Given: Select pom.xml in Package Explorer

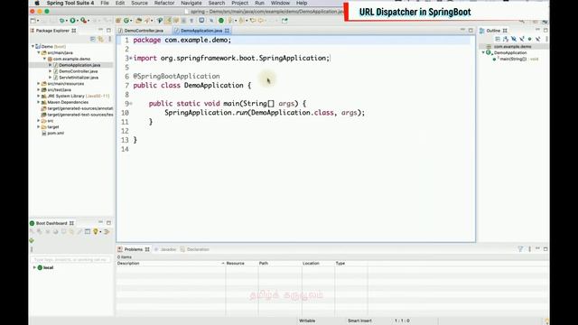Looking at the screenshot, I should click(x=55, y=133).
